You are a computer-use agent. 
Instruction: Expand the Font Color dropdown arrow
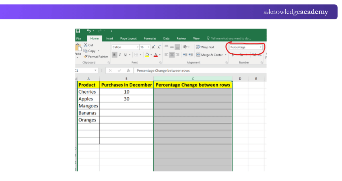tap(160, 55)
